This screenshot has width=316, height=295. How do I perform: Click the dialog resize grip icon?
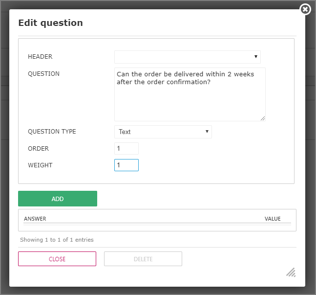291,272
